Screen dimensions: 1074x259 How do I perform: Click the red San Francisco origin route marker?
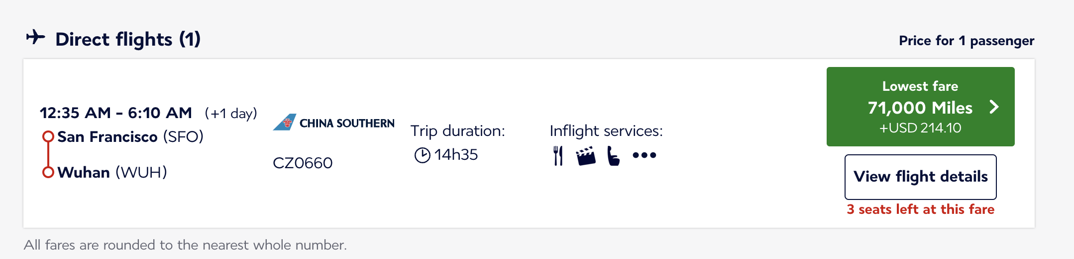tap(48, 136)
